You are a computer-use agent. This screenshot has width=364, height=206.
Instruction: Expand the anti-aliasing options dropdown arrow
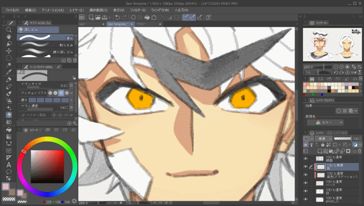[x=71, y=93]
